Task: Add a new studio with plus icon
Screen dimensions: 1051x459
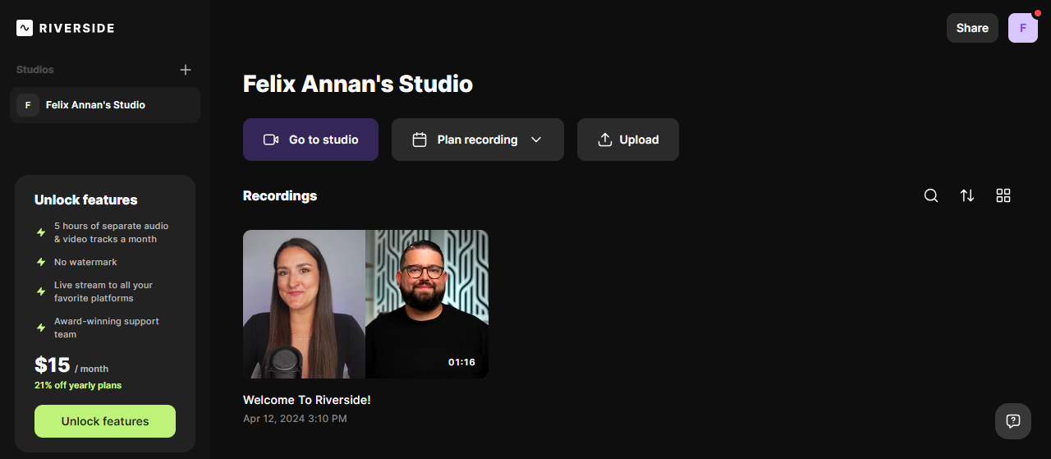Action: click(x=186, y=70)
